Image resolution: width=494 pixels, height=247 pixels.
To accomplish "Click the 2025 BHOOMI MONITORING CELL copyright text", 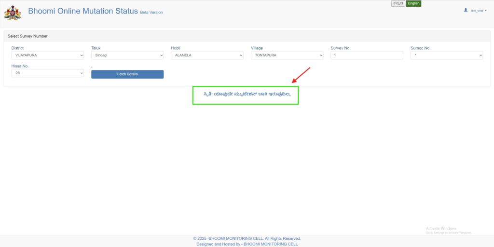I will click(x=247, y=238).
